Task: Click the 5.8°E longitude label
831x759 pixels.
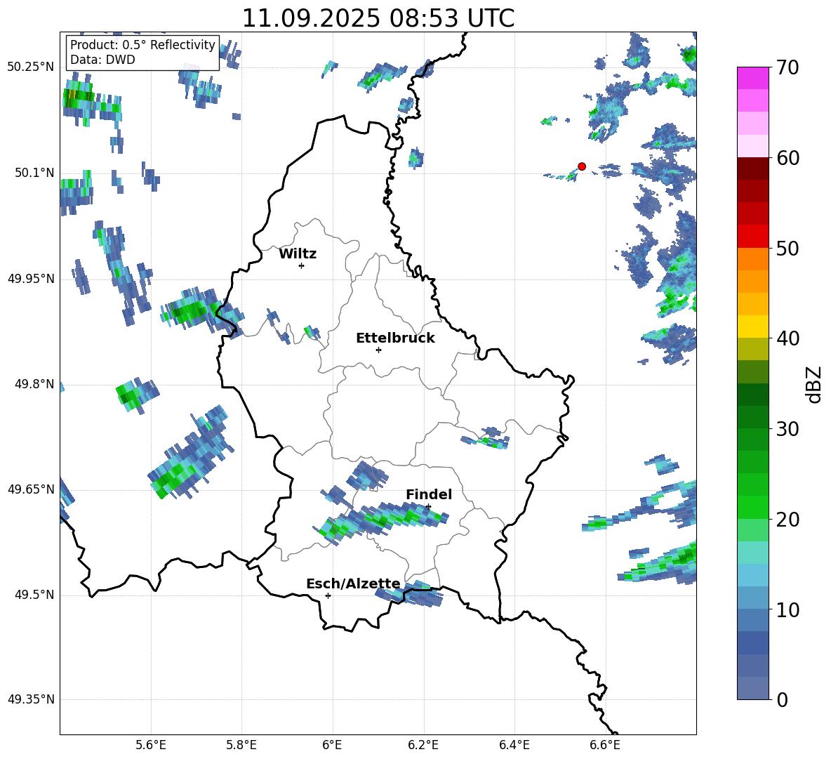Action: (x=241, y=745)
